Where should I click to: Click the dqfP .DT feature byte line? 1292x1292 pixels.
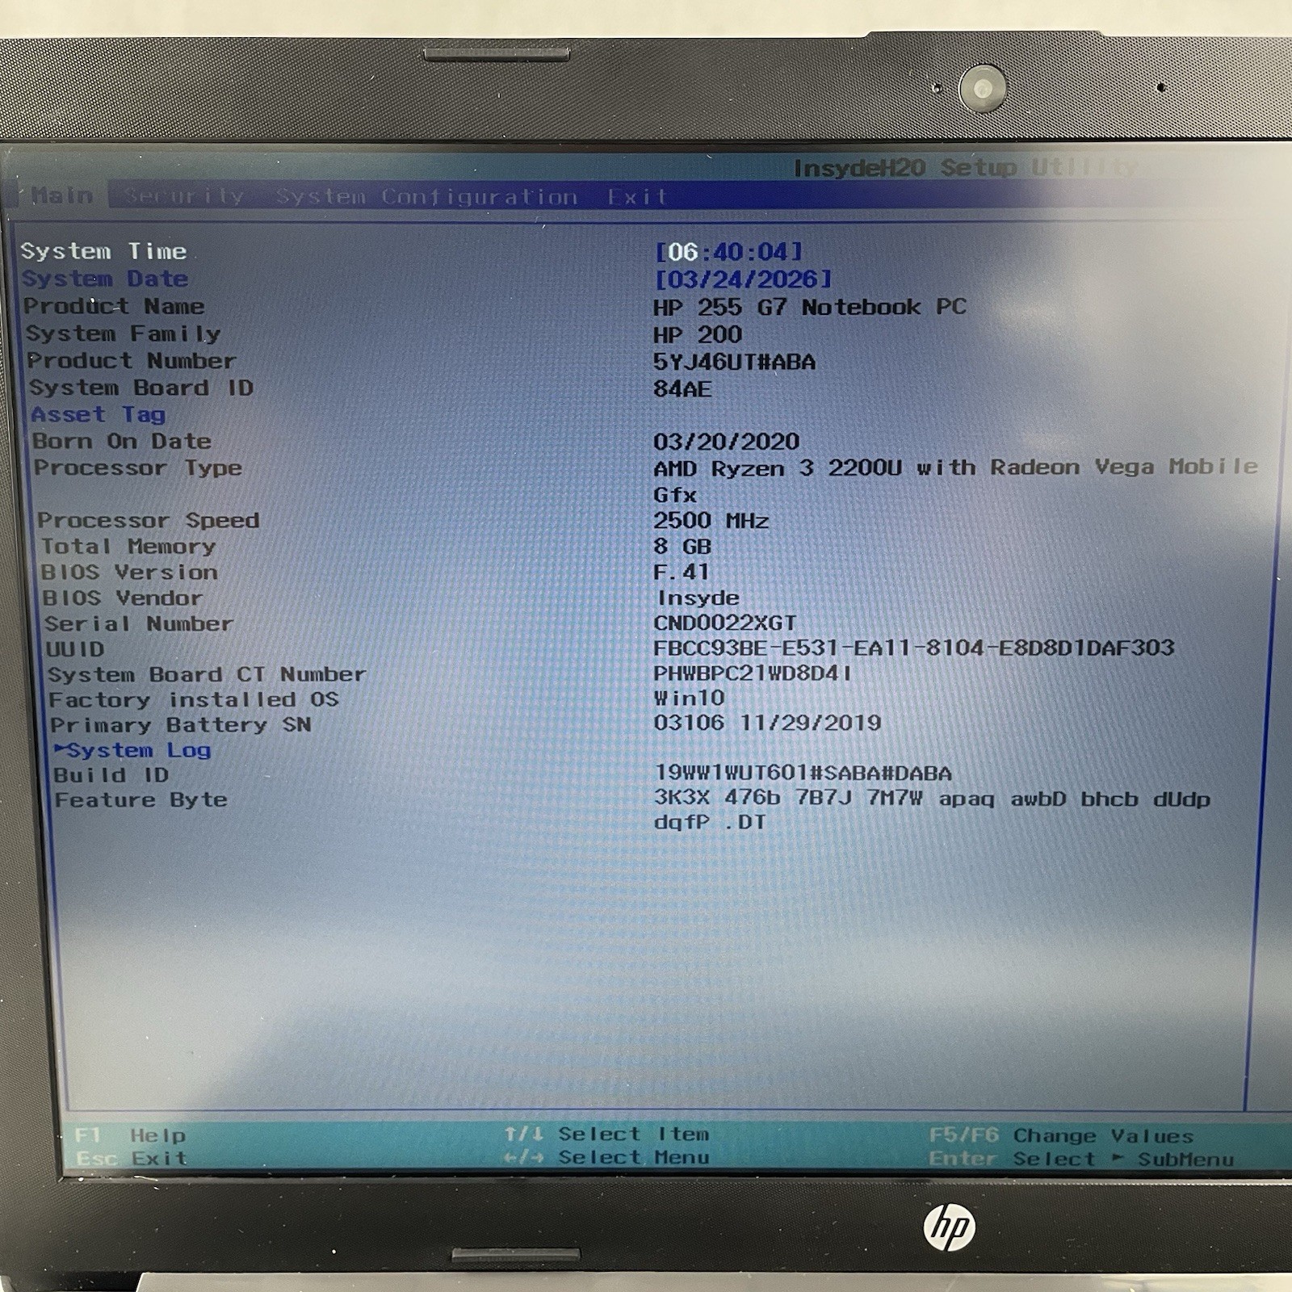[710, 823]
